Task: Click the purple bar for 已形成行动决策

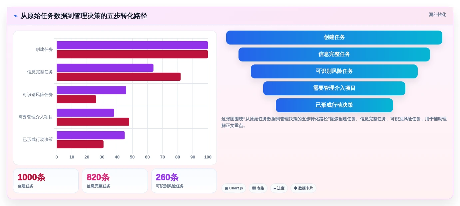Action: point(91,135)
